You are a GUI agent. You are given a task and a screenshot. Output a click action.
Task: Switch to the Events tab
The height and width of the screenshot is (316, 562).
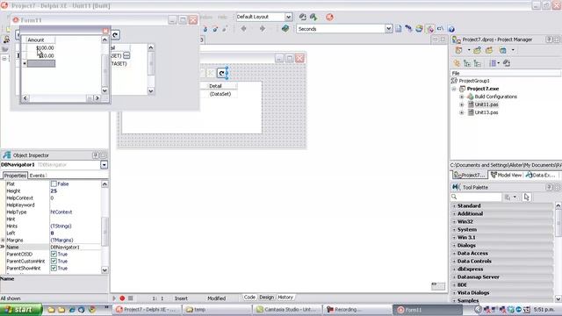(x=37, y=176)
